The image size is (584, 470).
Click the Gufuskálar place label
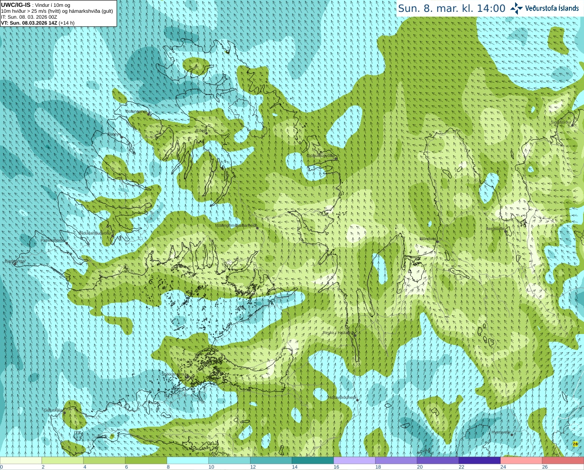(x=53, y=410)
